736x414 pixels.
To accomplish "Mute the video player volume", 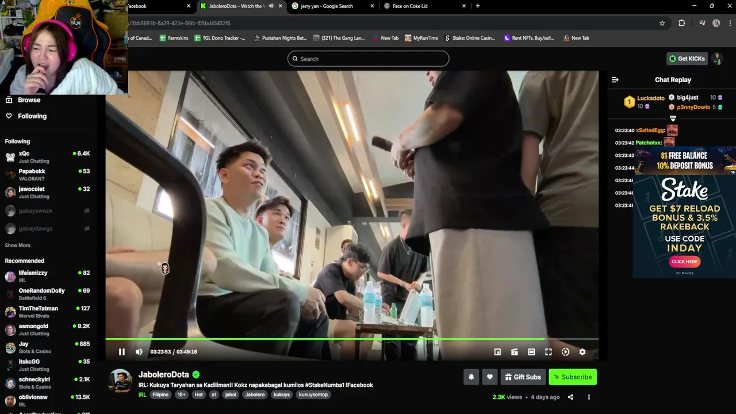I will [x=139, y=352].
